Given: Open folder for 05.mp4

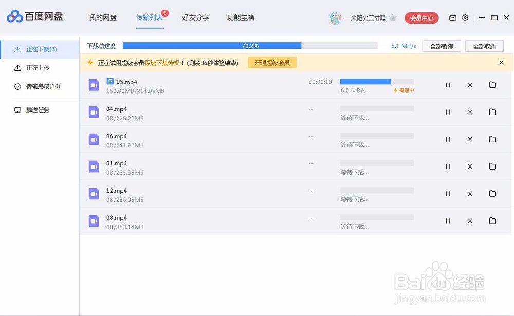Looking at the screenshot, I should tap(492, 85).
